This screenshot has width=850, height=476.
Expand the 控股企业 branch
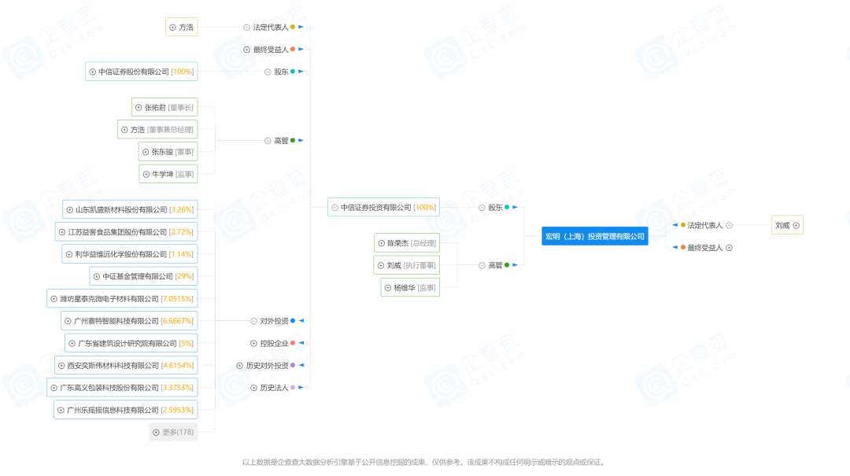coord(253,343)
